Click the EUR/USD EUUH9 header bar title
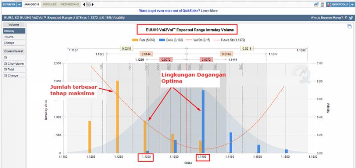This screenshot has width=356, height=168. [65, 18]
